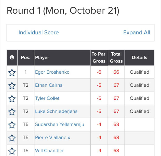
Task: Toggle the star next to Tyler Collet
Action: point(12,99)
